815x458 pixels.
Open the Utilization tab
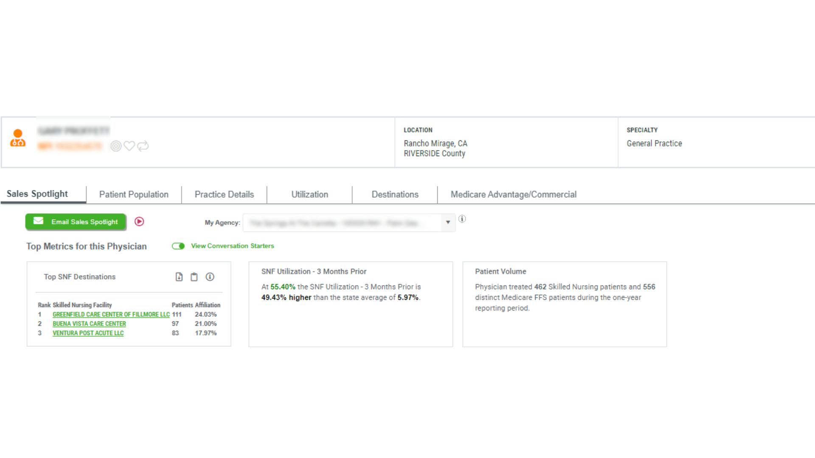(309, 195)
